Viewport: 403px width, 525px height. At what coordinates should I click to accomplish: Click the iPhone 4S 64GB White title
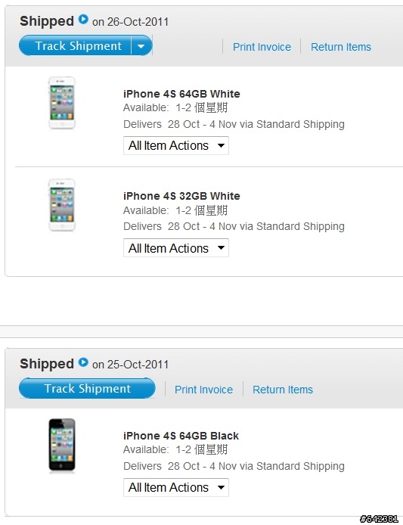coord(181,94)
